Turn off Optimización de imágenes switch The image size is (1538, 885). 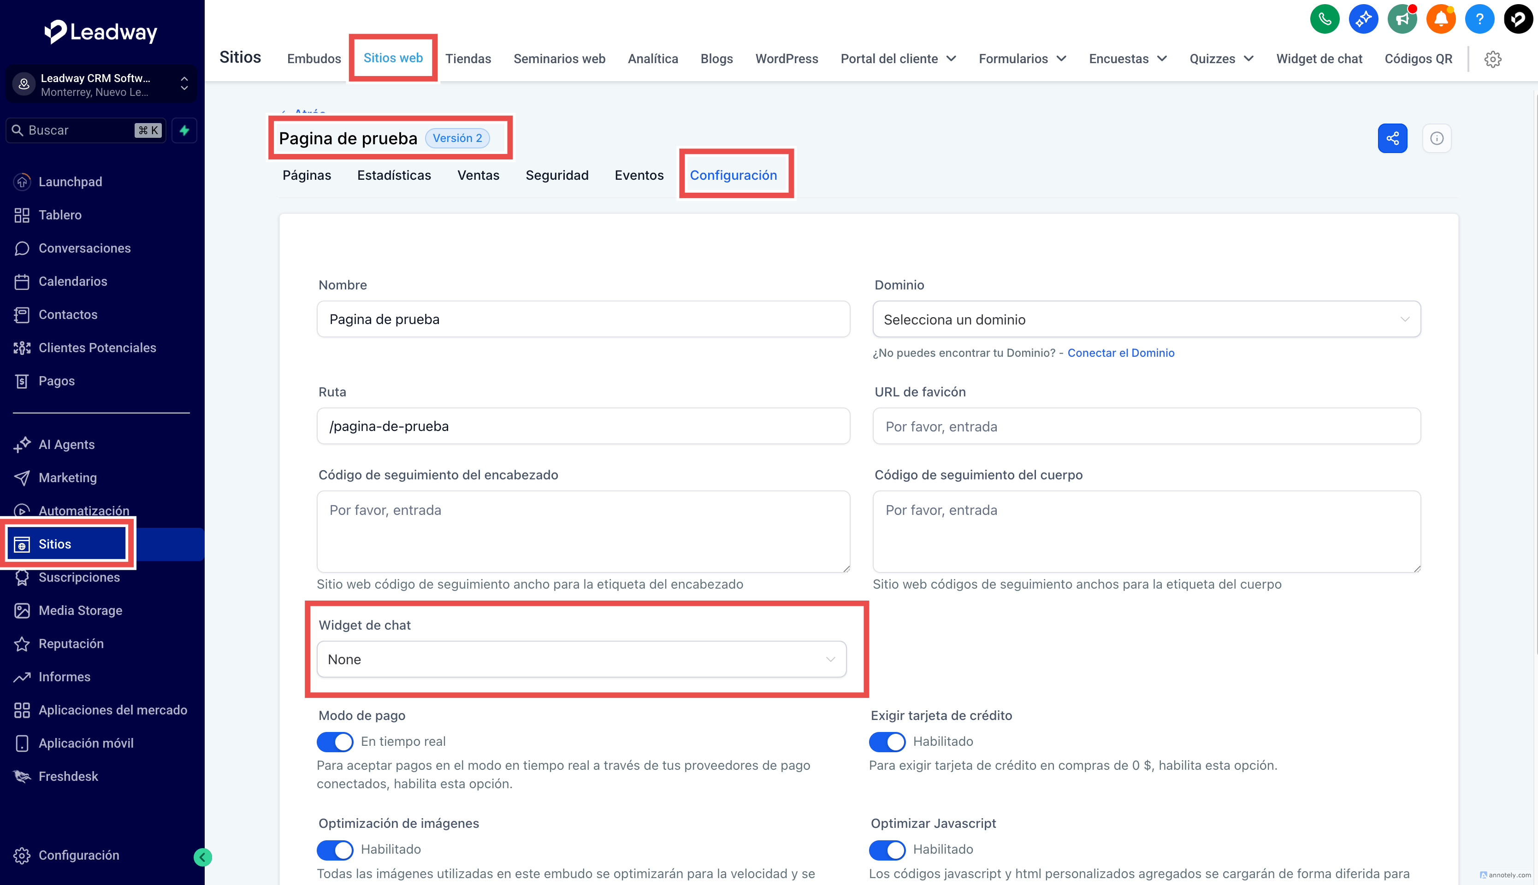click(x=335, y=850)
